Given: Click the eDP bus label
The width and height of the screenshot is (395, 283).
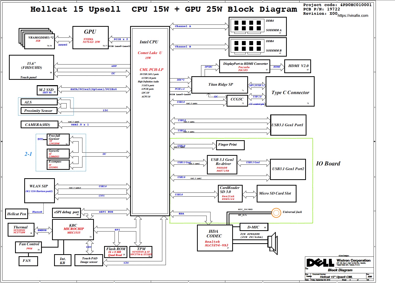Looking at the screenshot, I should click(x=114, y=66).
